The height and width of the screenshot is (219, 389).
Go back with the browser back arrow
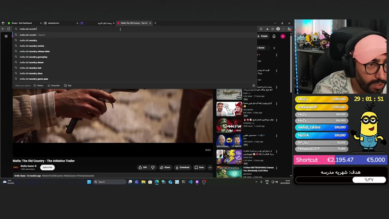click(x=3, y=29)
